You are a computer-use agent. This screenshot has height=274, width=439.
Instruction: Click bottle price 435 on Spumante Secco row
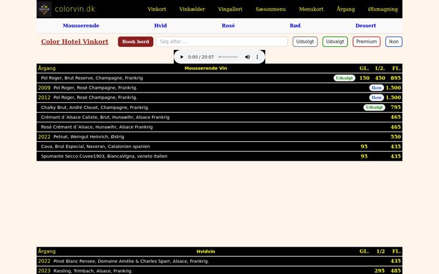coord(396,156)
